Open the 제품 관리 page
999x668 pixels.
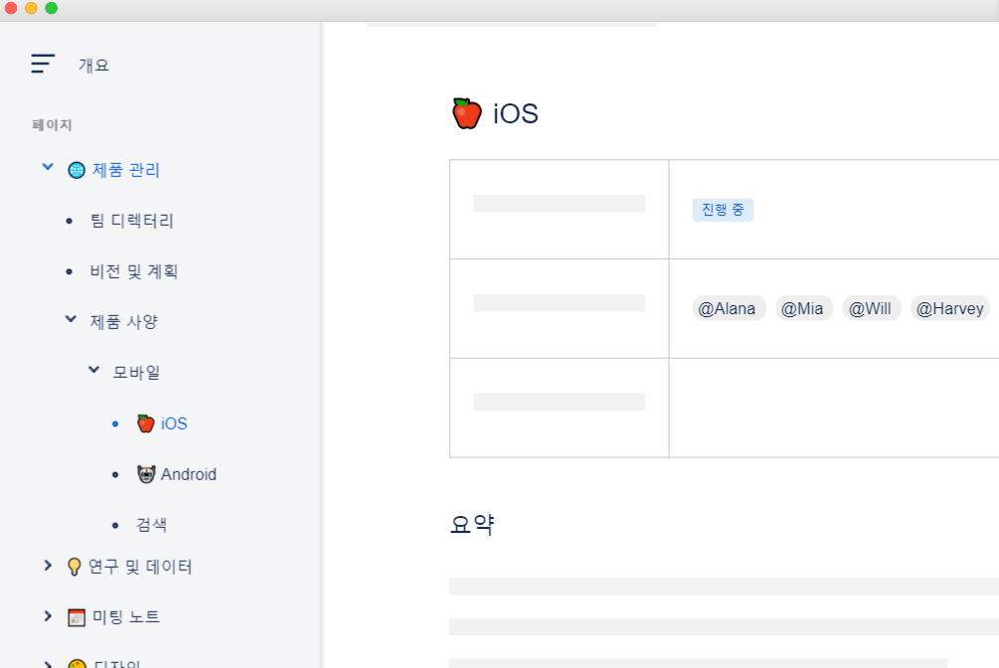coord(126,170)
